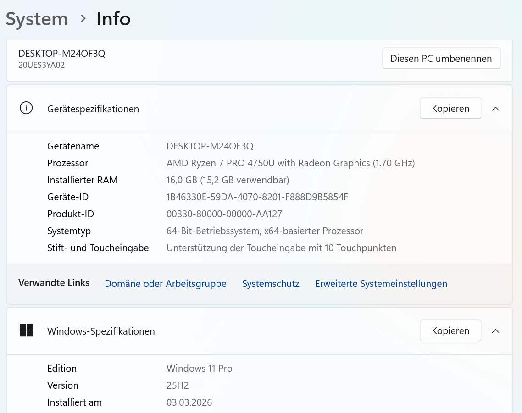Click the Systemtyp value 64-Bit-Betriebssystem
The height and width of the screenshot is (413, 522).
[265, 231]
